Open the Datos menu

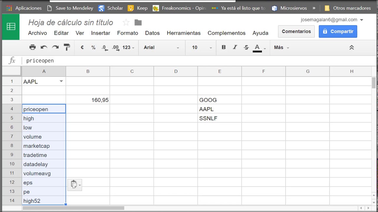coord(152,33)
